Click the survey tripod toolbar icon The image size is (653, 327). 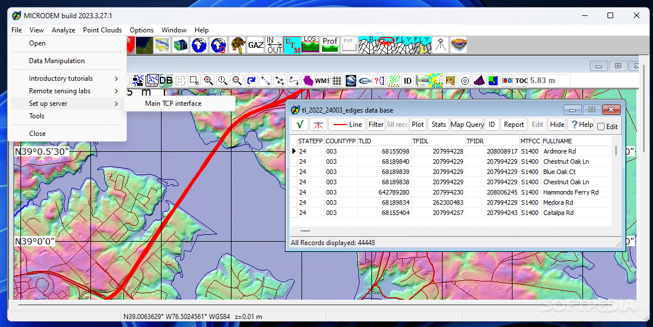pyautogui.click(x=440, y=45)
